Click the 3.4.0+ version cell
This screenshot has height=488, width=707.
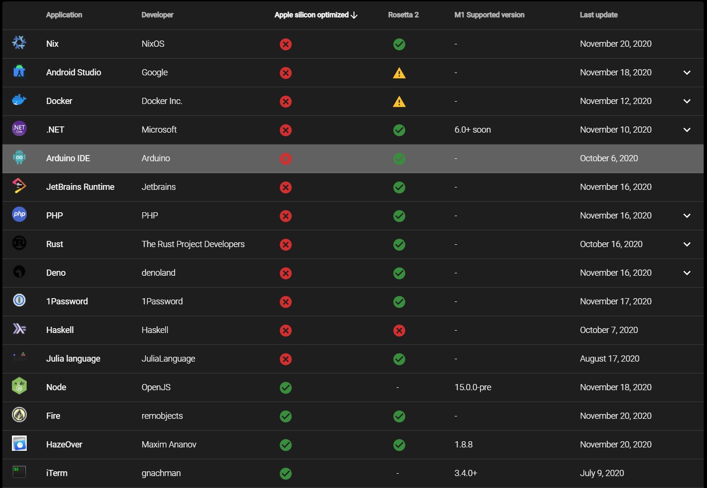pyautogui.click(x=466, y=473)
